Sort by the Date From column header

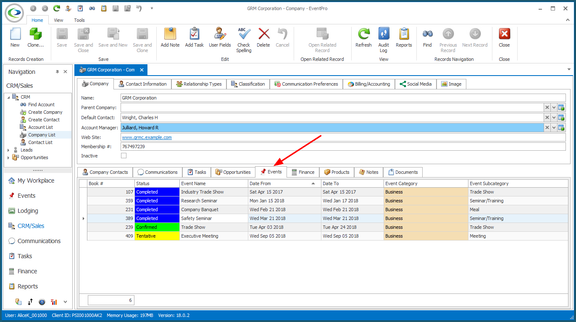pyautogui.click(x=284, y=183)
